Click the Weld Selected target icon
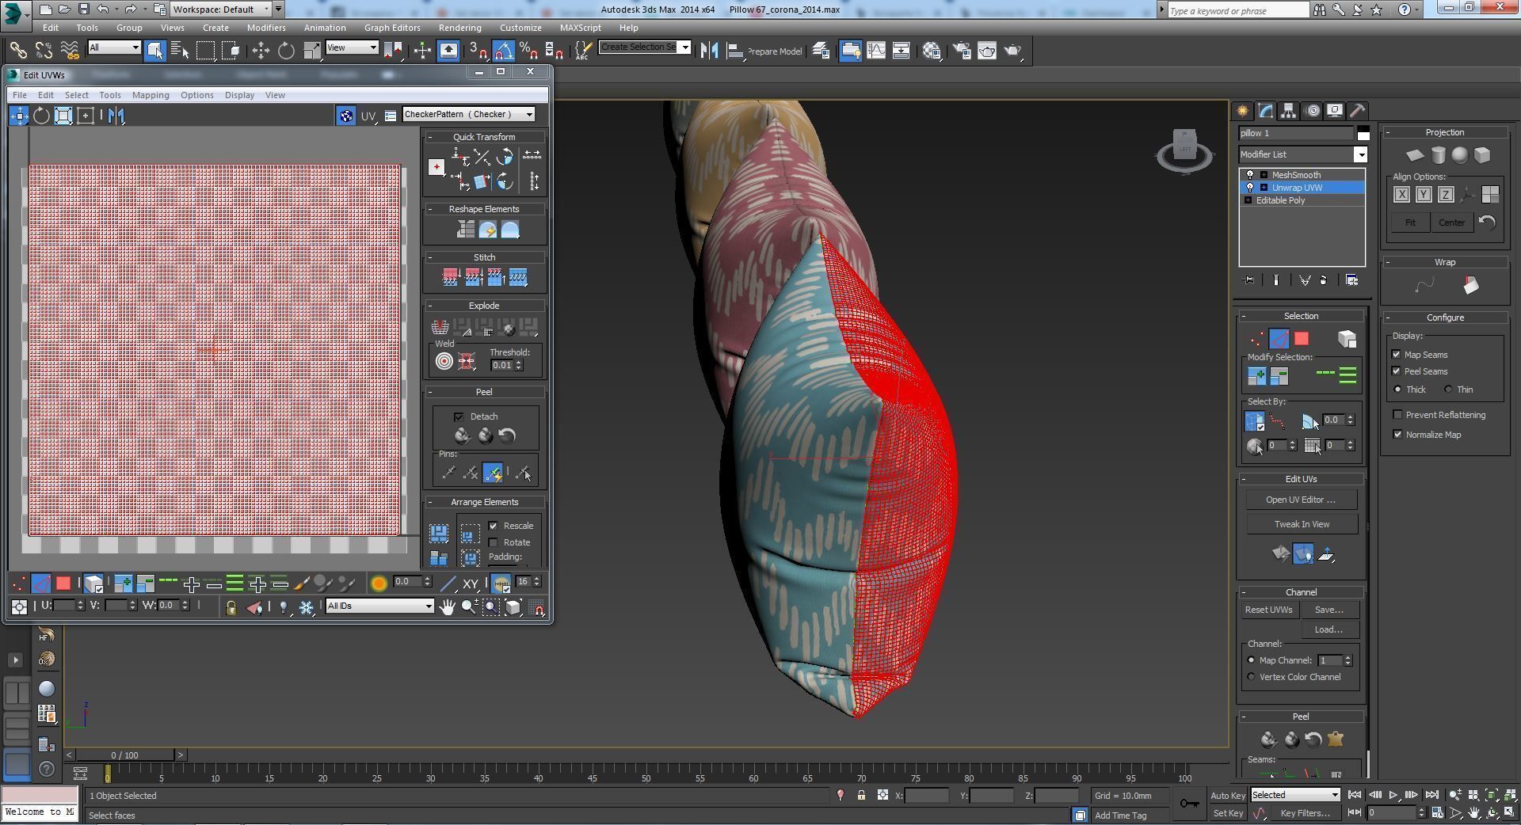 [x=444, y=362]
